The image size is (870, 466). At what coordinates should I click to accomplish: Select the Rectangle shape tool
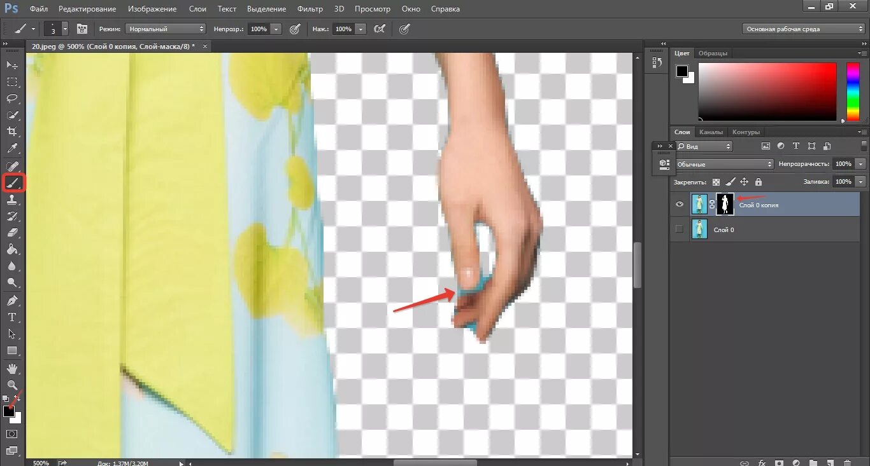tap(12, 350)
